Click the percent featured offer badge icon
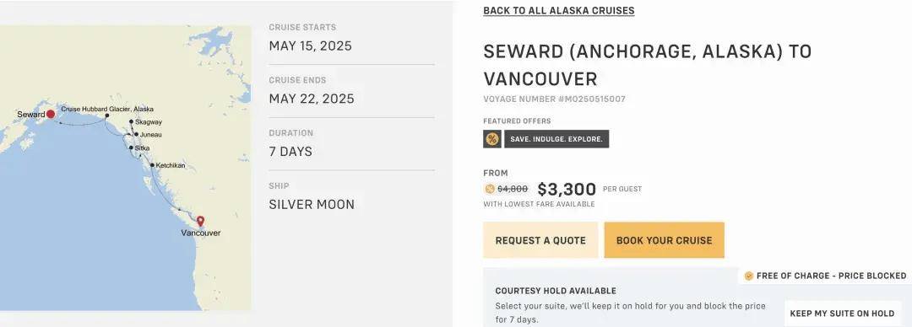The width and height of the screenshot is (912, 327). pyautogui.click(x=492, y=139)
